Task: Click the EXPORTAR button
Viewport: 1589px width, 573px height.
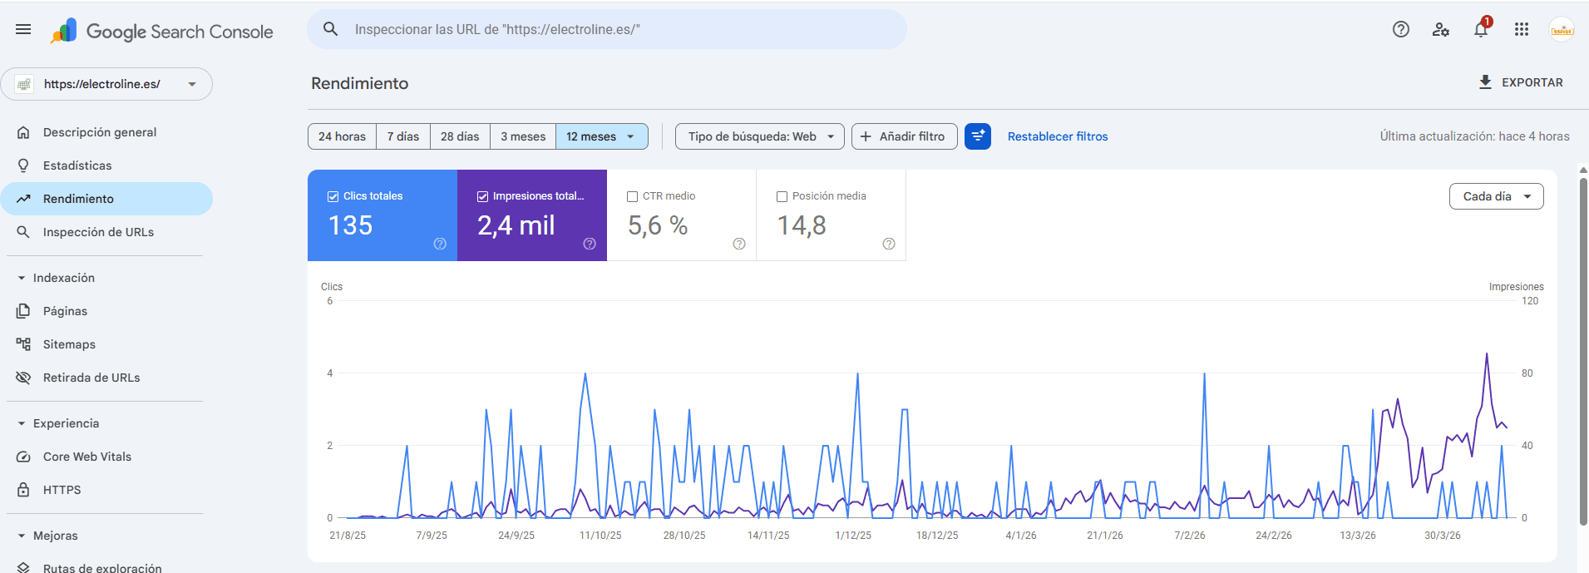Action: [1521, 82]
